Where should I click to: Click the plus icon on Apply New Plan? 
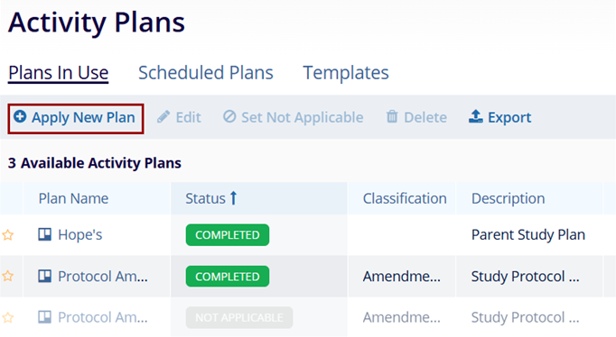pyautogui.click(x=20, y=116)
